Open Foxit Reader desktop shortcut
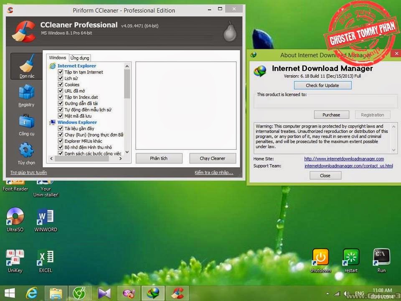This screenshot has width=401, height=301. point(15,186)
